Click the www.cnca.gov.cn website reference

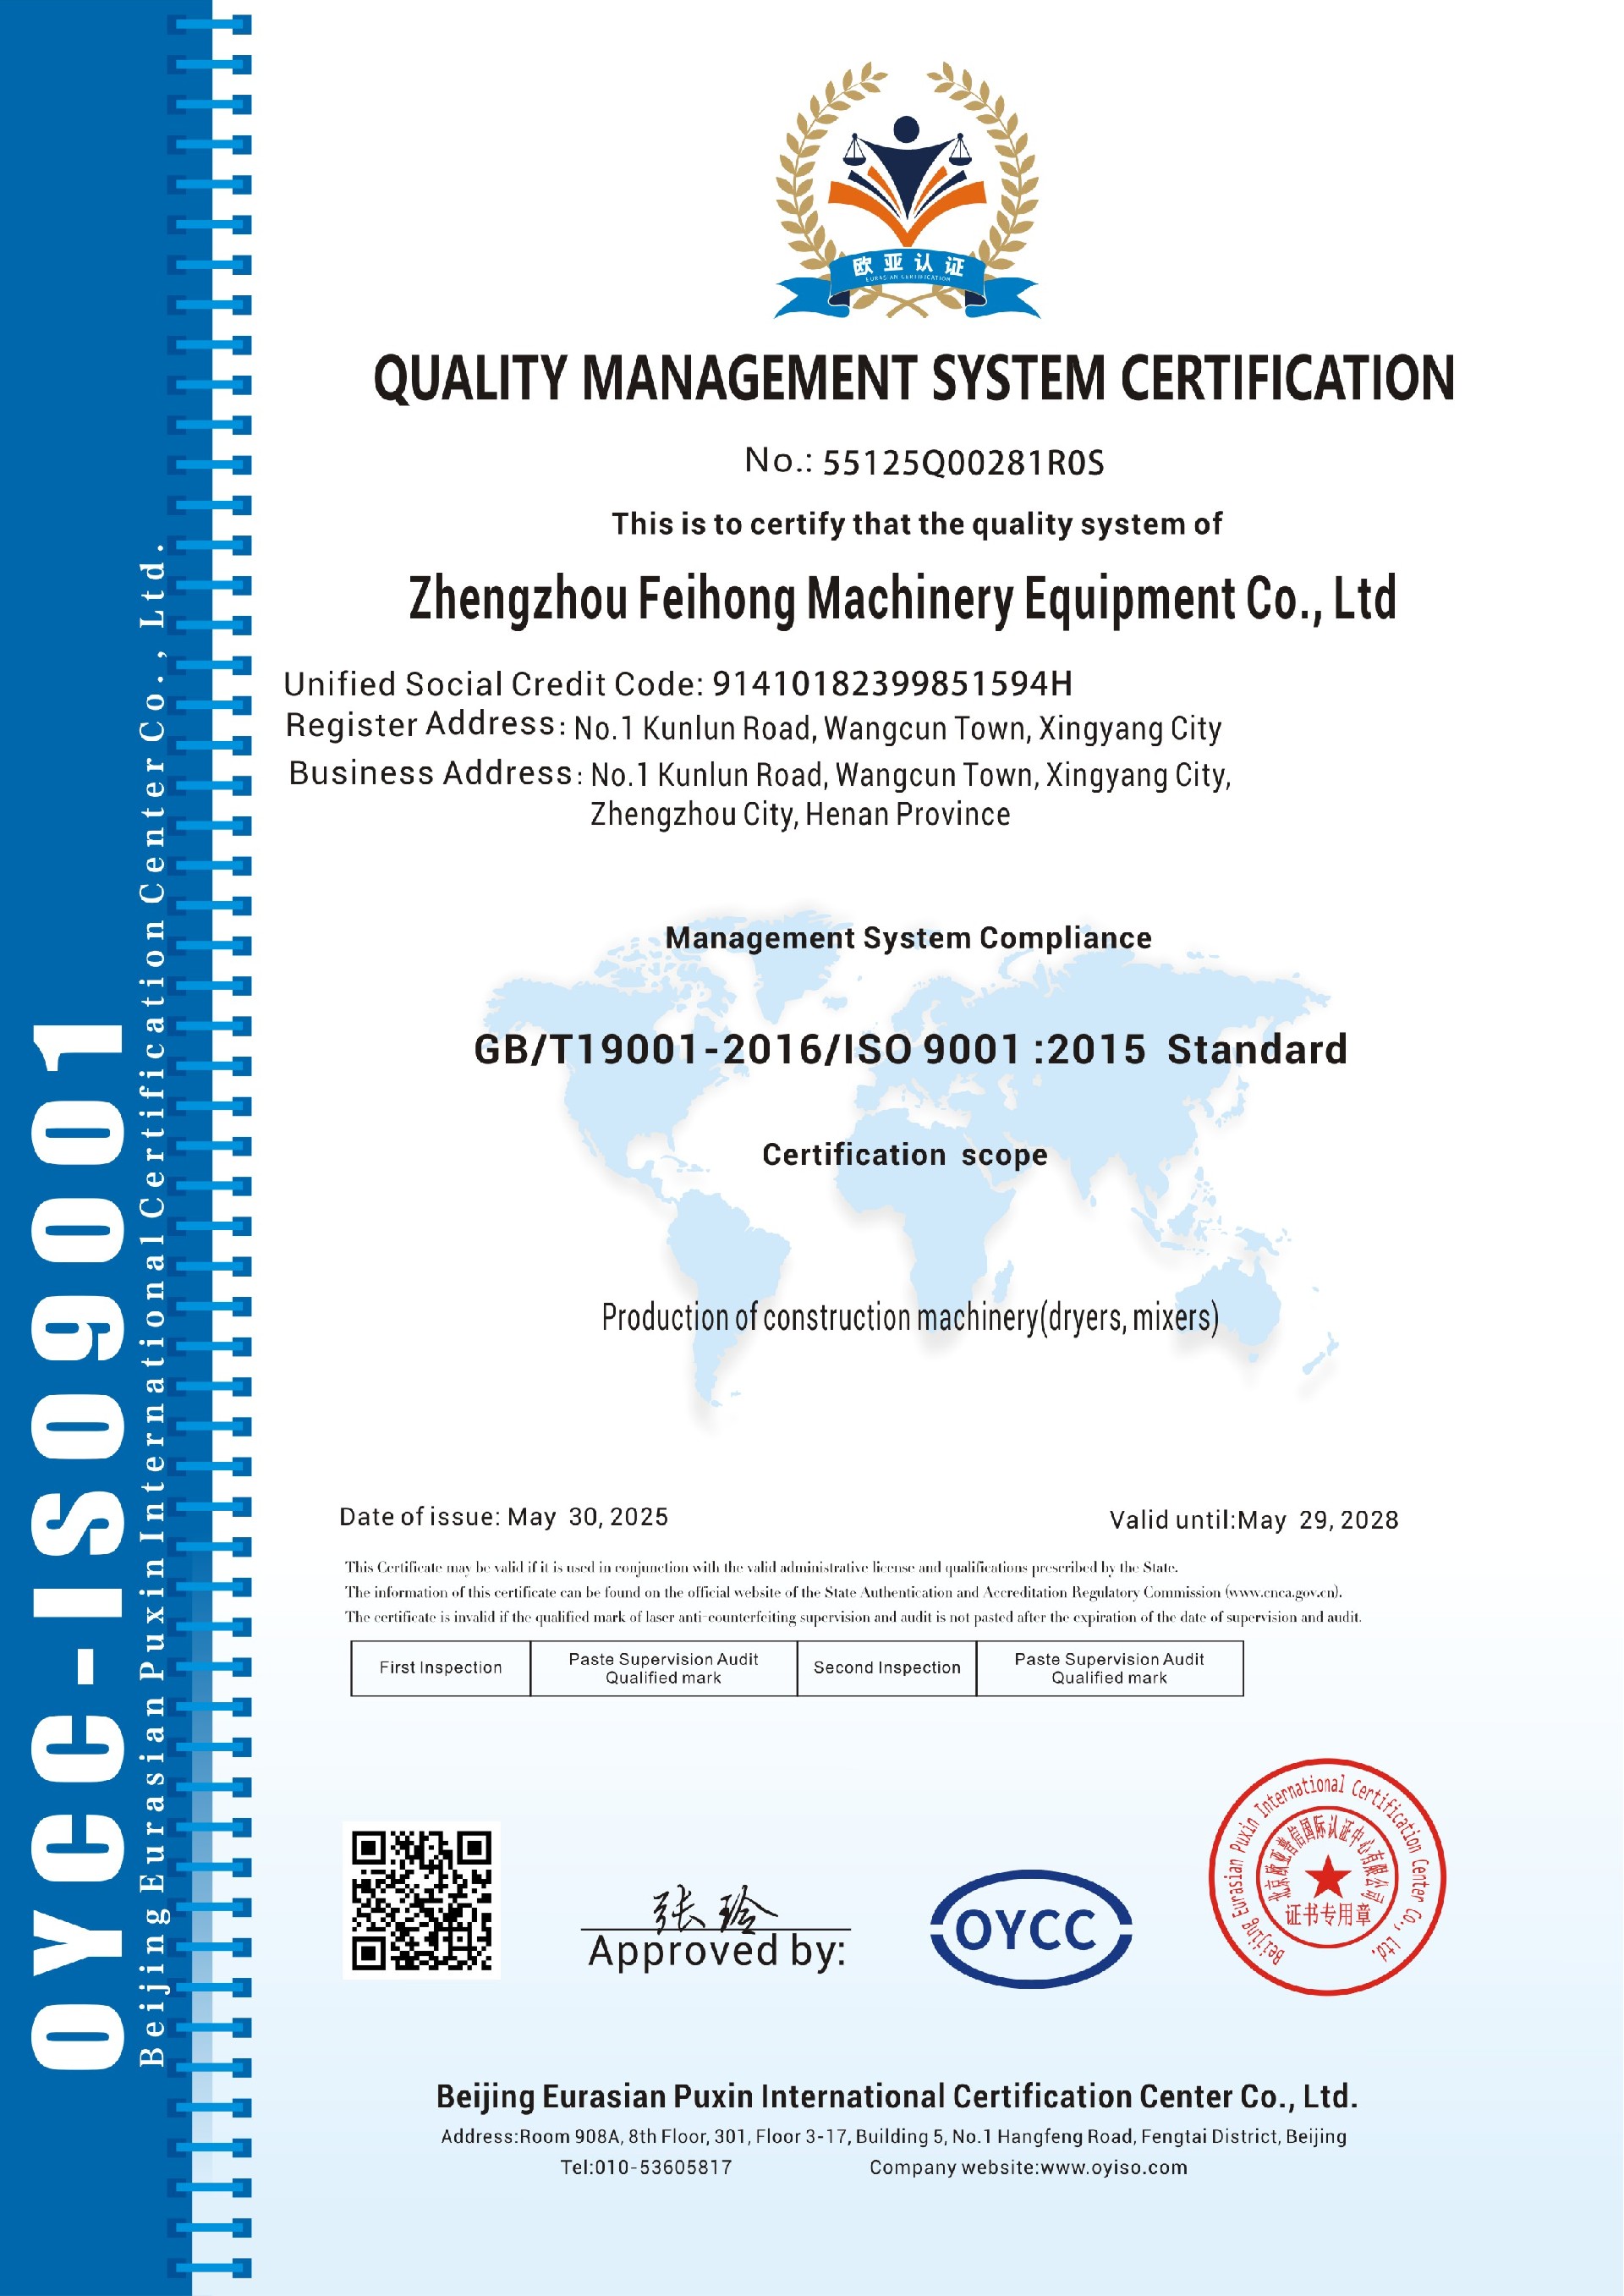point(1283,1592)
